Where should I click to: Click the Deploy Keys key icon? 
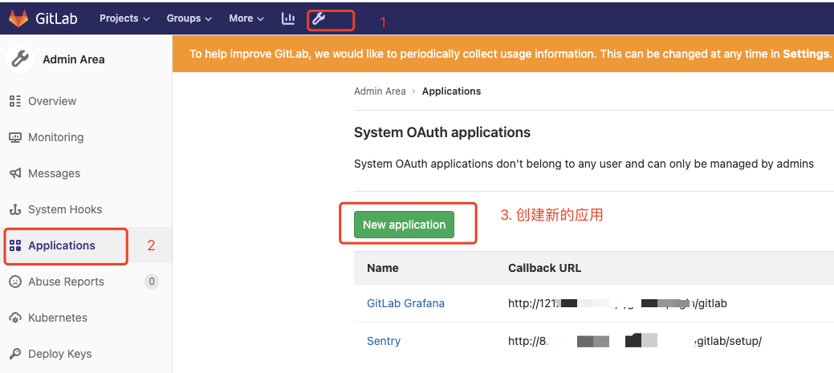[x=15, y=354]
